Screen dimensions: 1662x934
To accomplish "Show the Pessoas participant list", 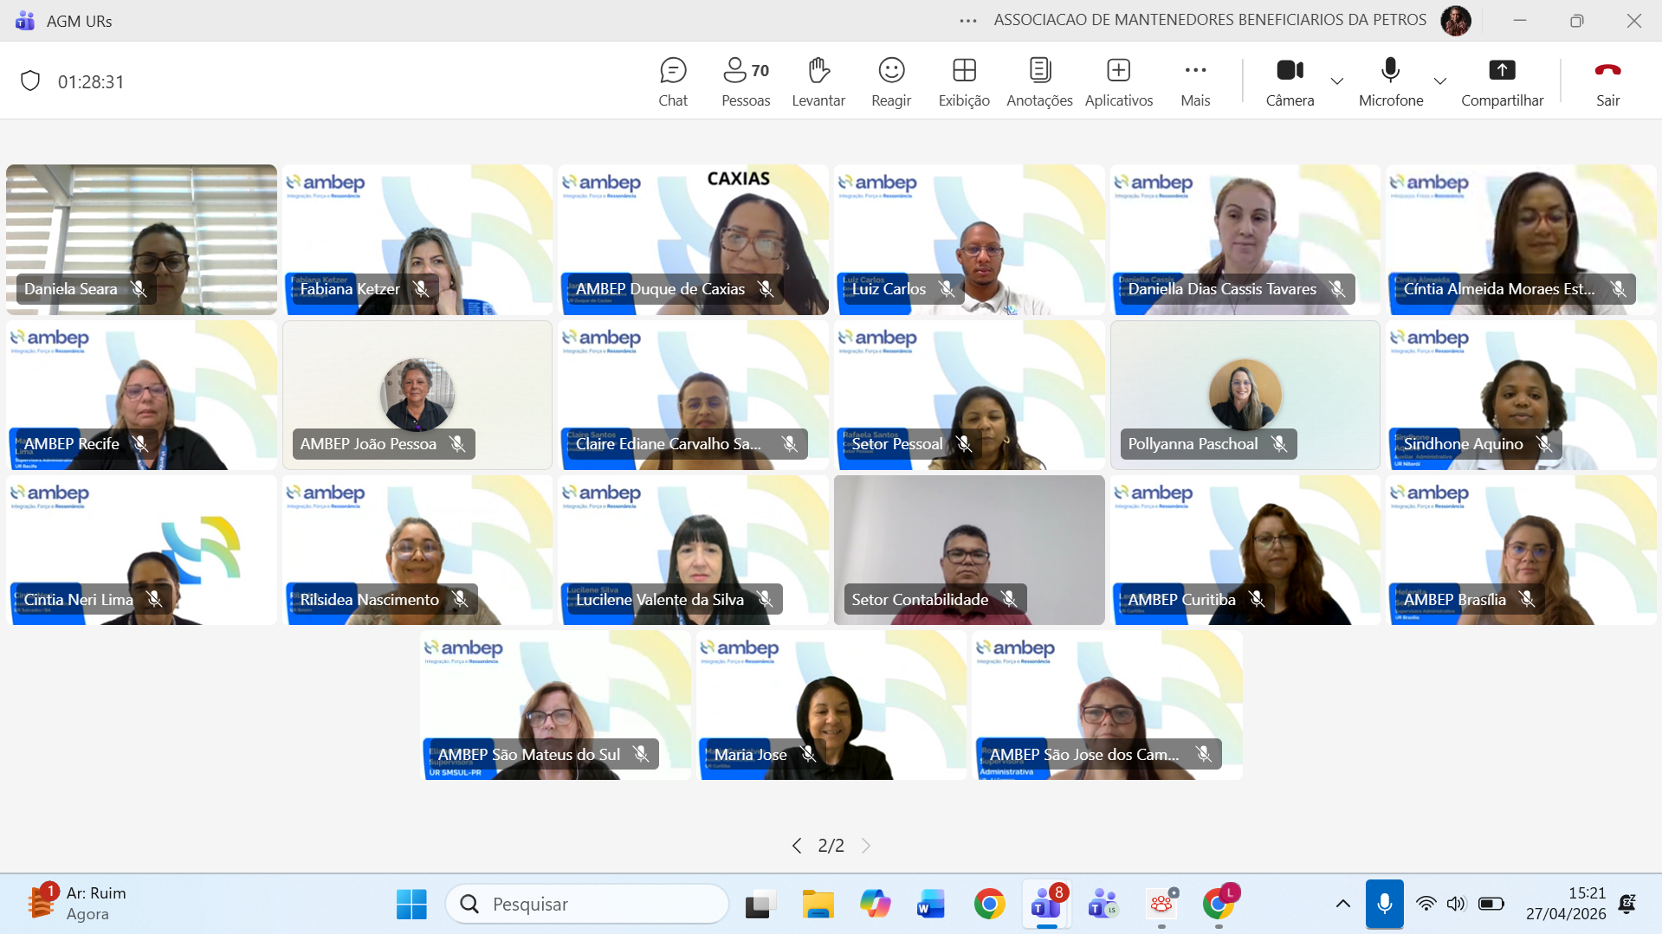I will [745, 81].
